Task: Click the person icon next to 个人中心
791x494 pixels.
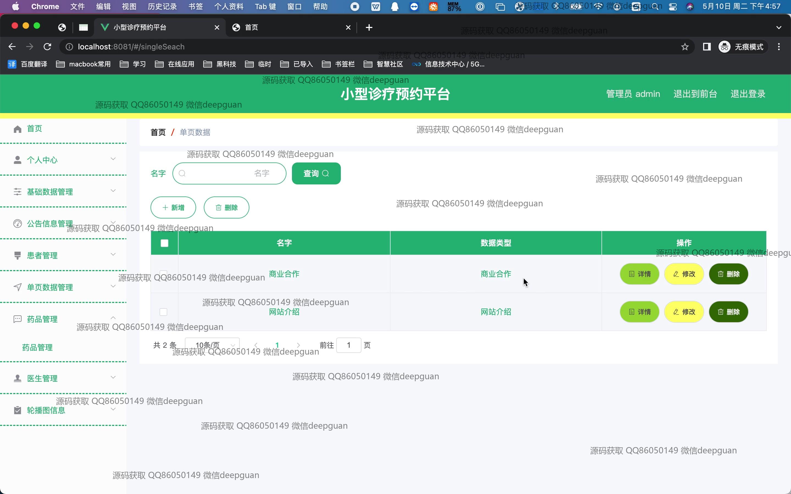Action: click(18, 160)
